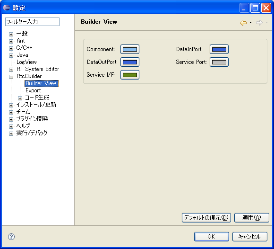
Task: Select the Ant preferences item
Action: 21,41
